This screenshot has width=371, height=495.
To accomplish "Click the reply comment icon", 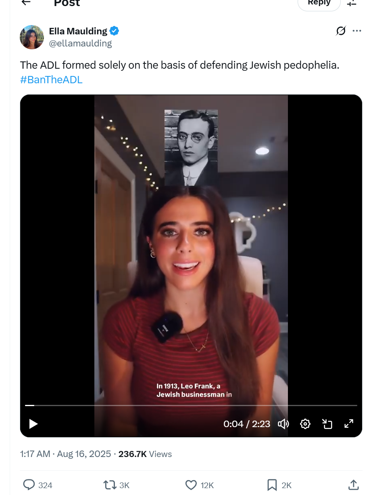I will click(x=29, y=485).
